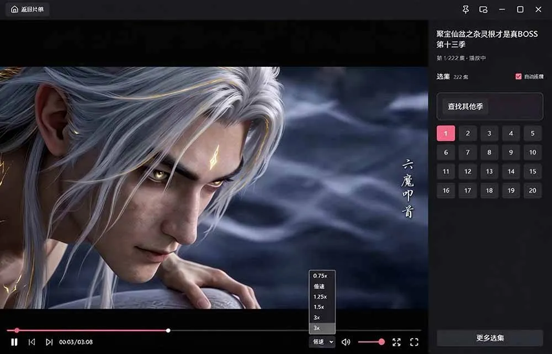Select the highlighted 3x speed option
The height and width of the screenshot is (354, 552).
pos(322,328)
